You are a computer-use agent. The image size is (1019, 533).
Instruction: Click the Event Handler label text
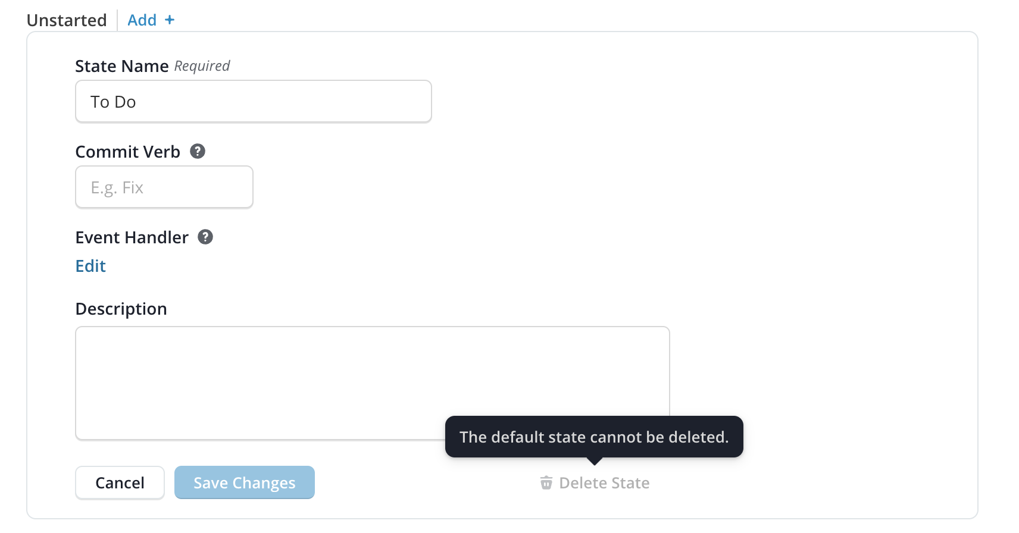coord(132,237)
